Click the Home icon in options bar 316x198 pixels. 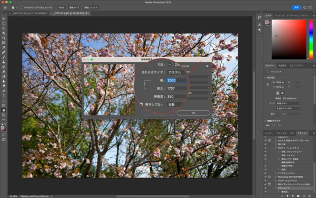click(x=5, y=7)
